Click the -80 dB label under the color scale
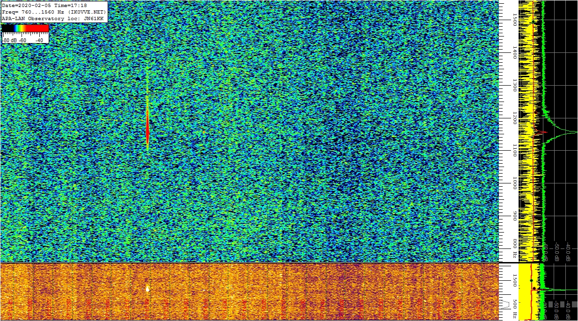This screenshot has width=578, height=321. pos(10,40)
